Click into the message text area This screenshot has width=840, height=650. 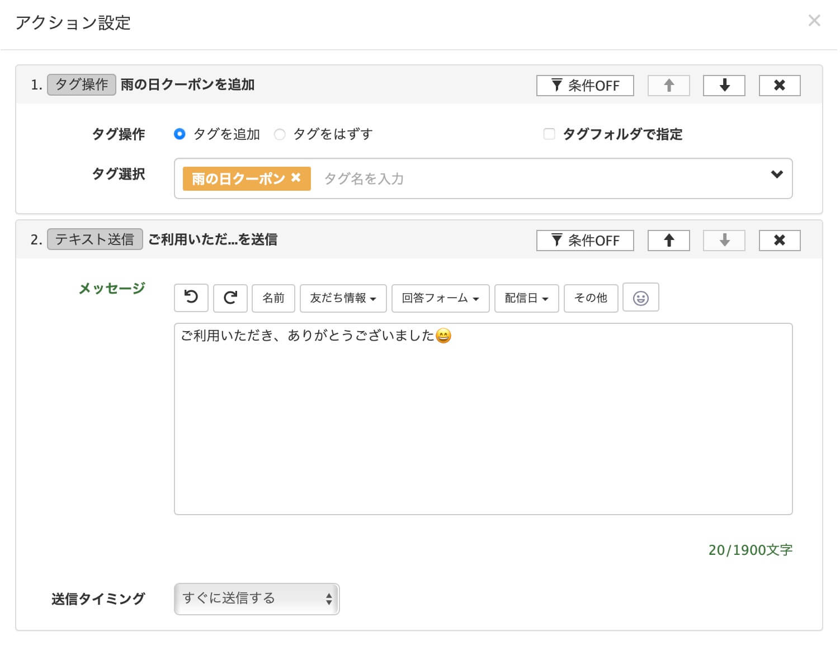(483, 425)
